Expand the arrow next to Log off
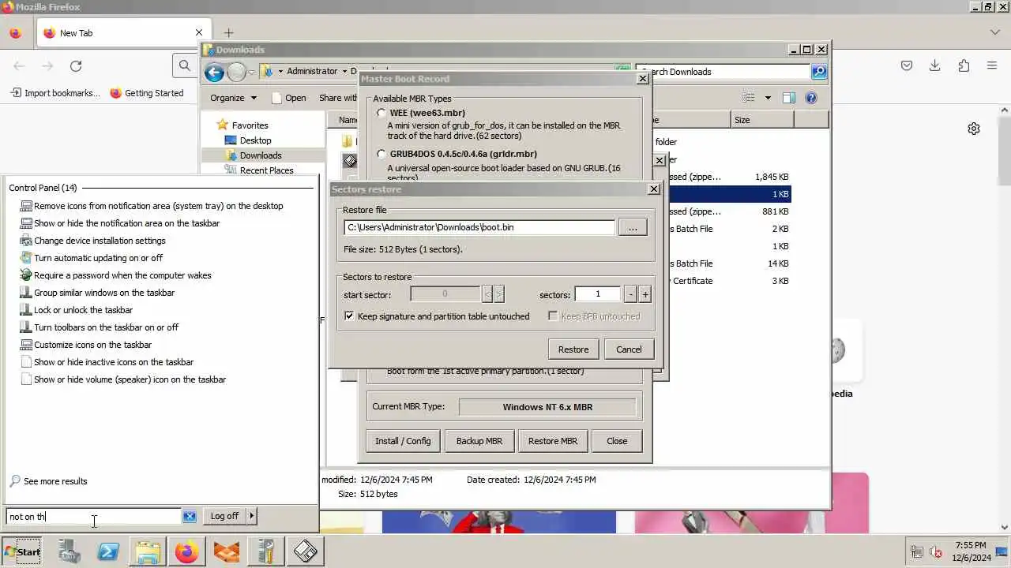The height and width of the screenshot is (568, 1011). pos(252,516)
